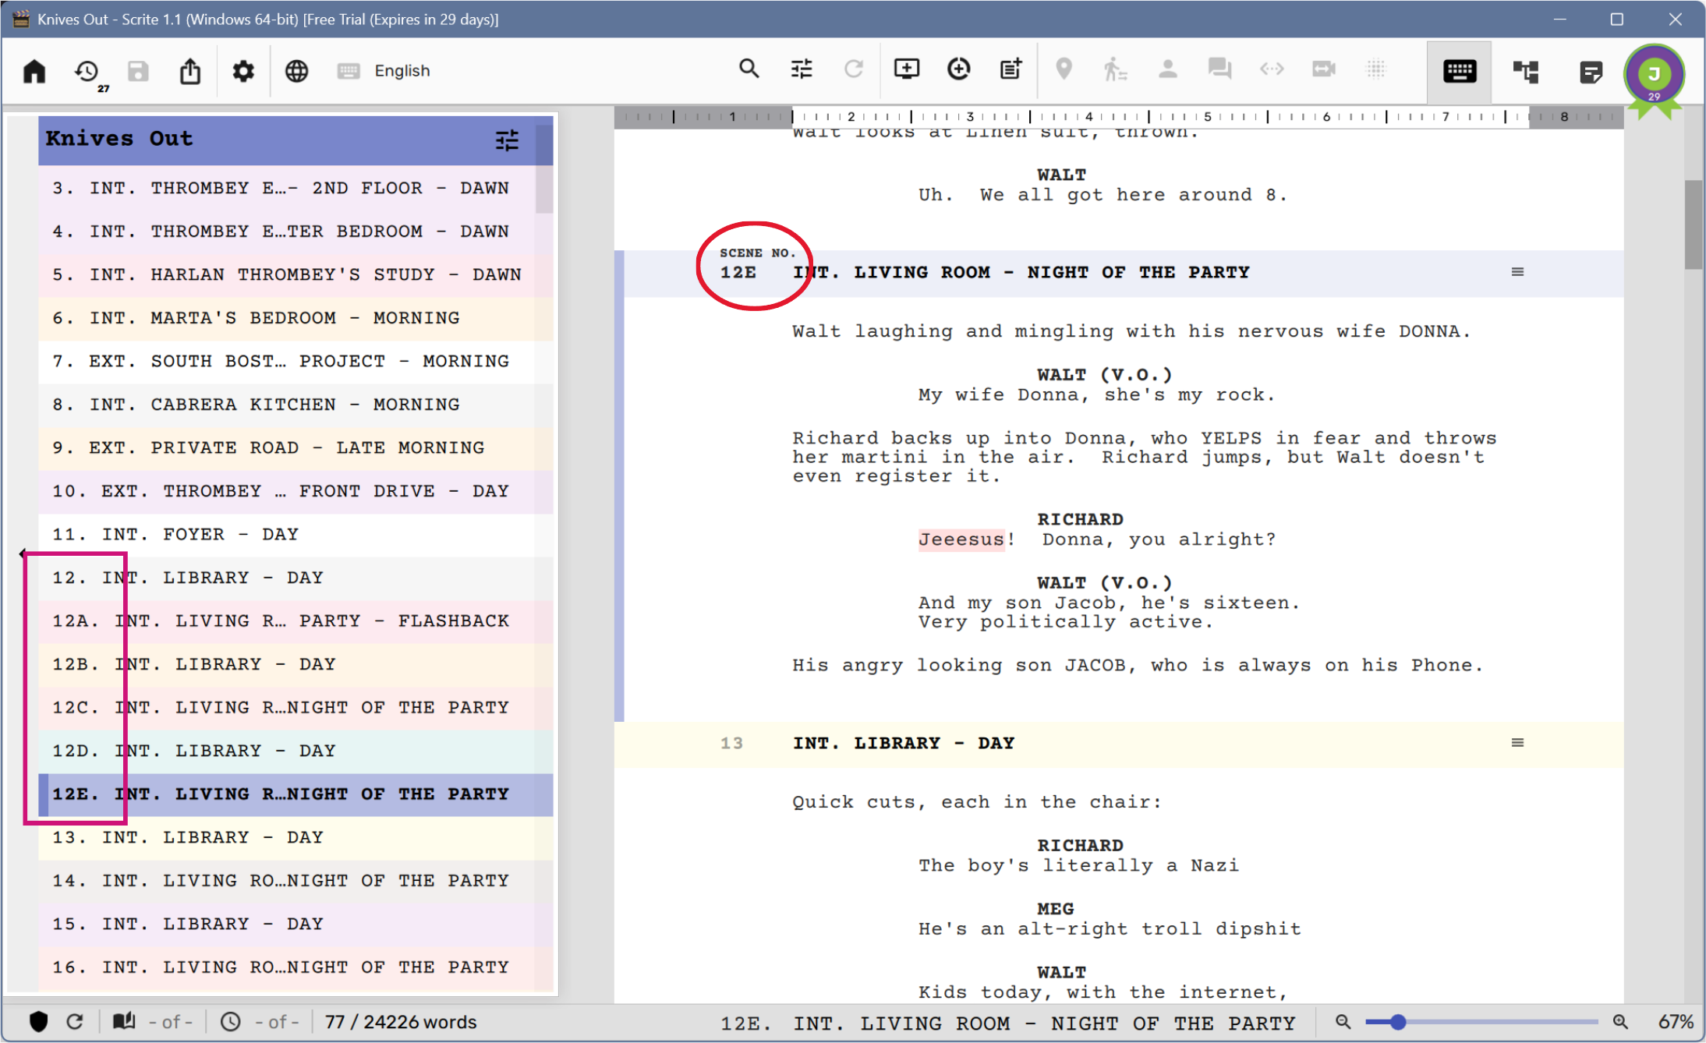
Task: Select scene 15 INT. LIBRARY DAY
Action: [287, 924]
